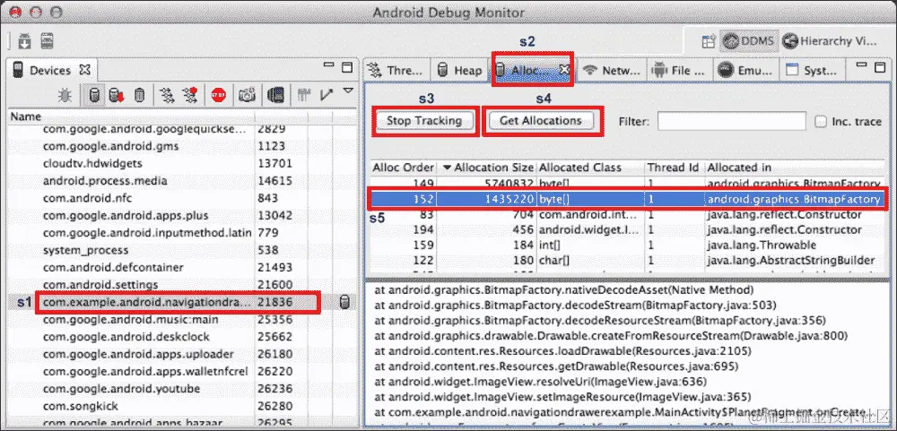Toggle the Update Heap cylinder icon
This screenshot has width=897, height=431.
[94, 95]
